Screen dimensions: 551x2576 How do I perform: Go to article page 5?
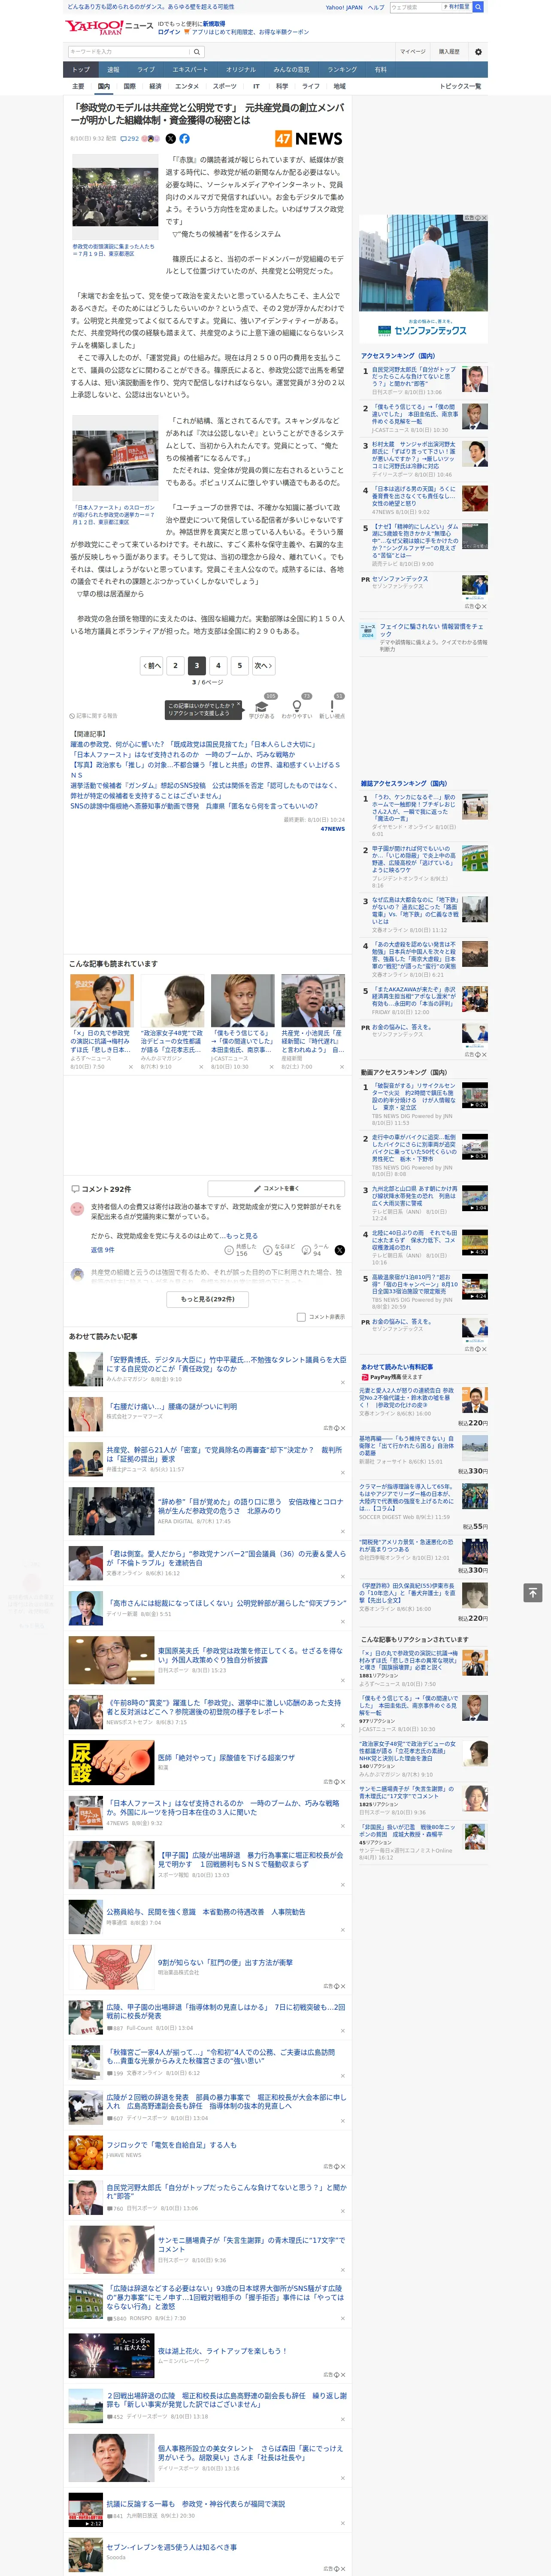(239, 665)
